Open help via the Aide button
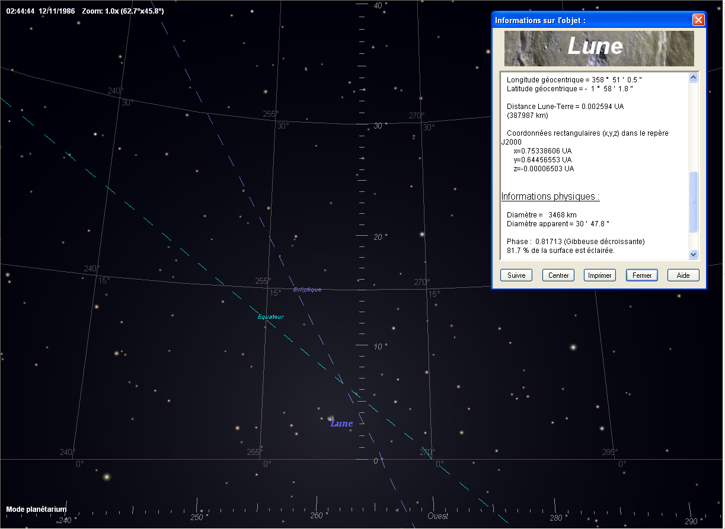Screen dimensions: 725x529 click(x=683, y=275)
